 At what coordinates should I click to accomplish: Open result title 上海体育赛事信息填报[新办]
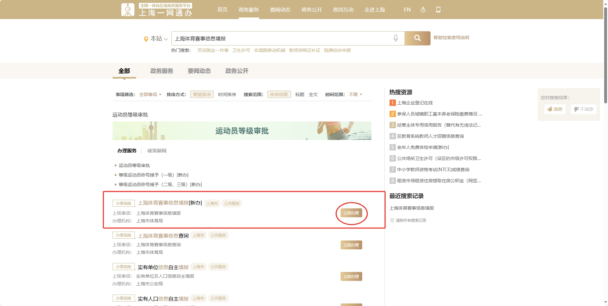(x=170, y=203)
